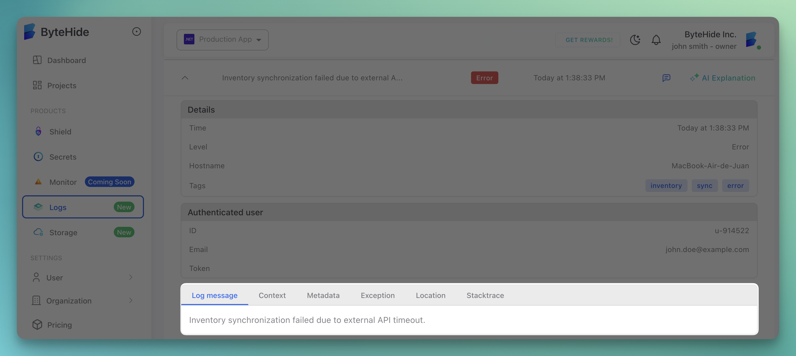Open notifications via the bell icon

pyautogui.click(x=656, y=40)
